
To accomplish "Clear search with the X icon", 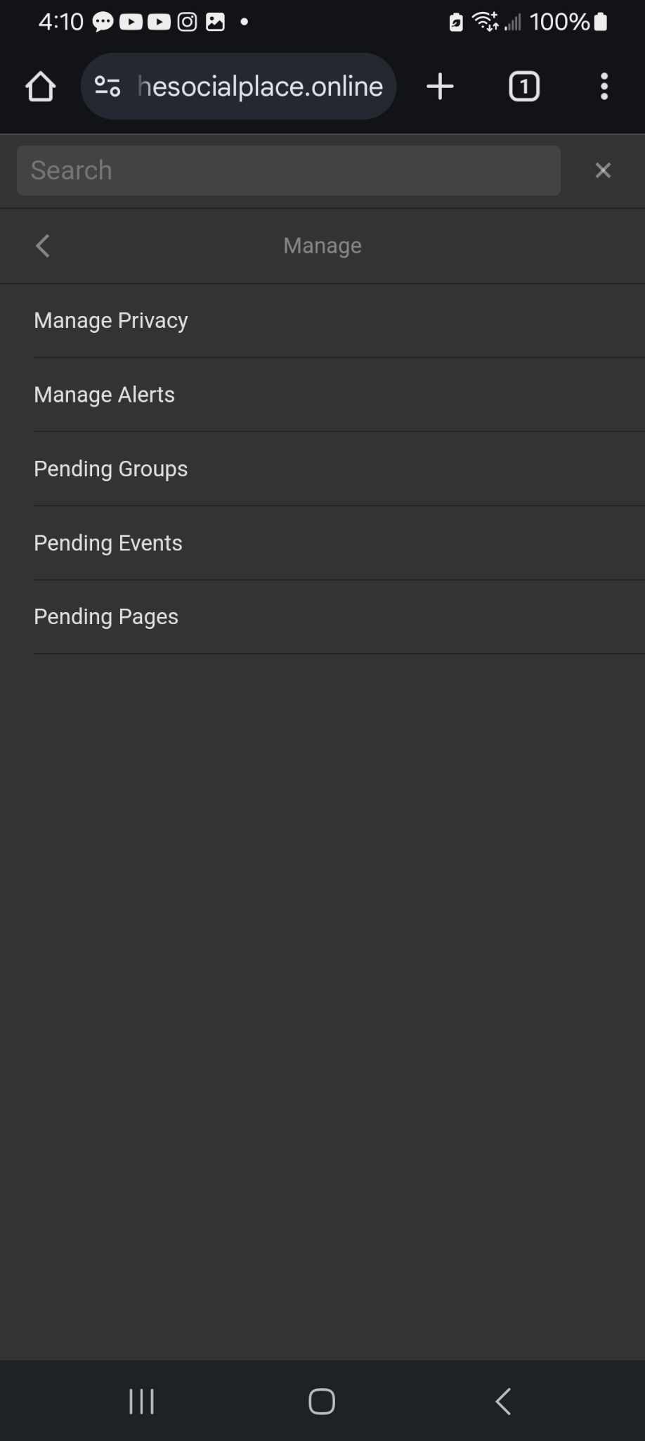I will (x=603, y=170).
